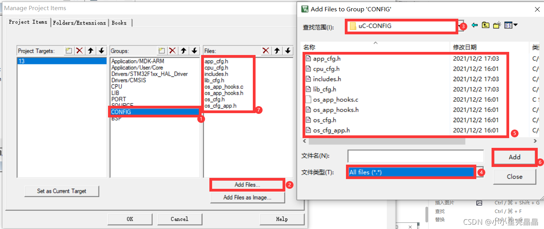Click the Add button in file dialog
The width and height of the screenshot is (544, 229).
click(x=514, y=157)
